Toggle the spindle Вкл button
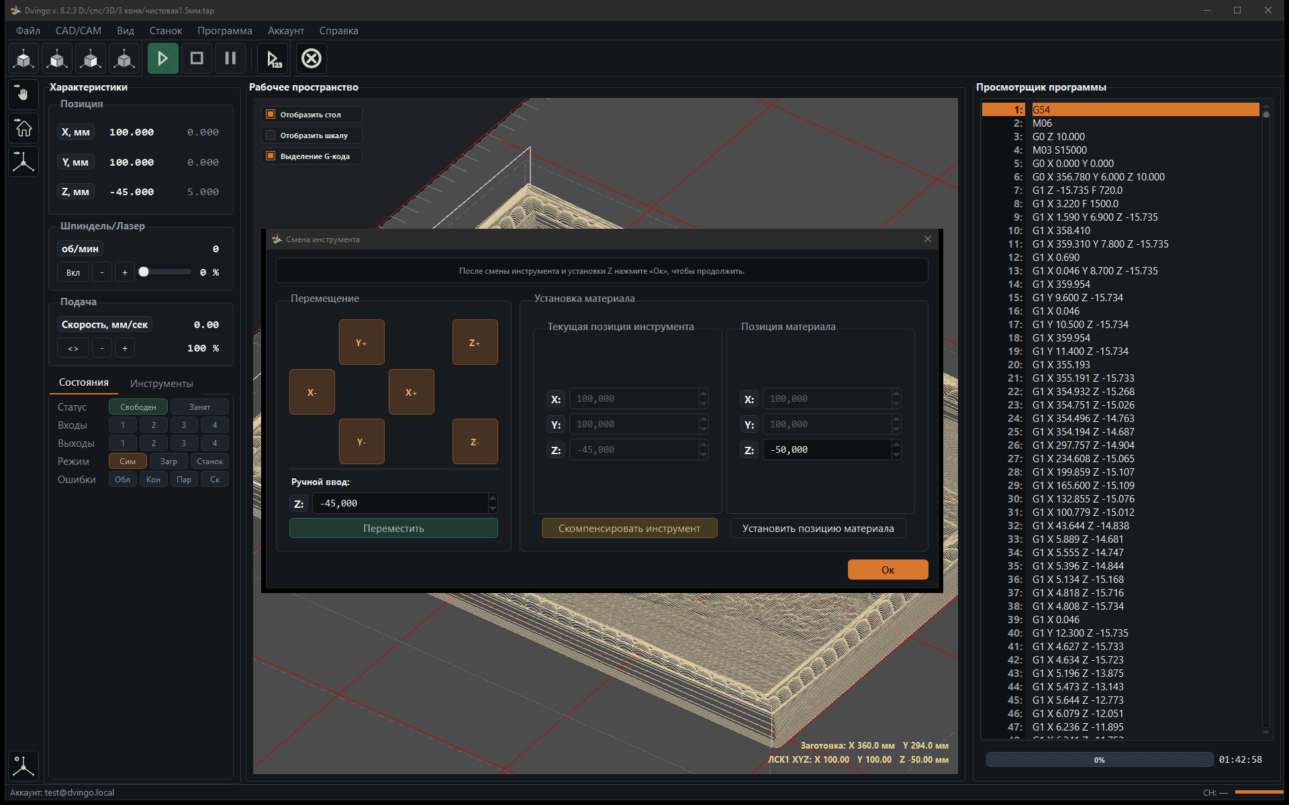 (73, 272)
